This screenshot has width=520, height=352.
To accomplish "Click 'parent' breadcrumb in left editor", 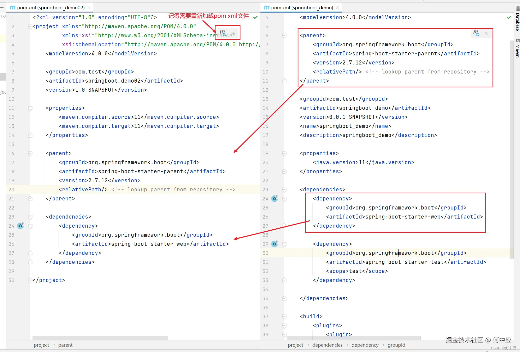I will coord(65,345).
